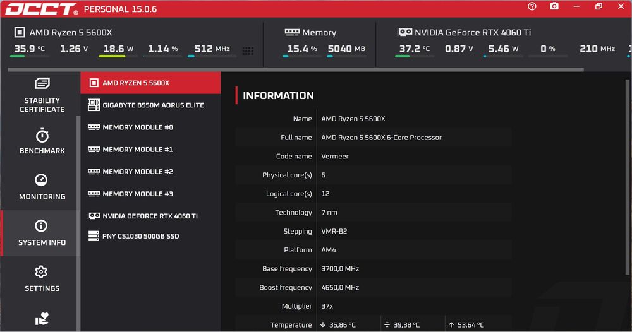The image size is (632, 332).
Task: Click the Settings gear icon
Action: 41,271
